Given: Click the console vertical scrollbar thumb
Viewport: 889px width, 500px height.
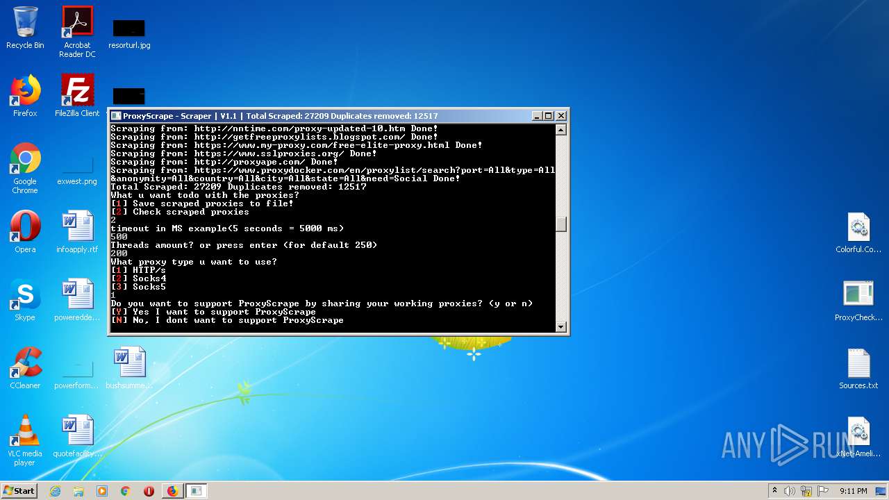Looking at the screenshot, I should tap(561, 224).
